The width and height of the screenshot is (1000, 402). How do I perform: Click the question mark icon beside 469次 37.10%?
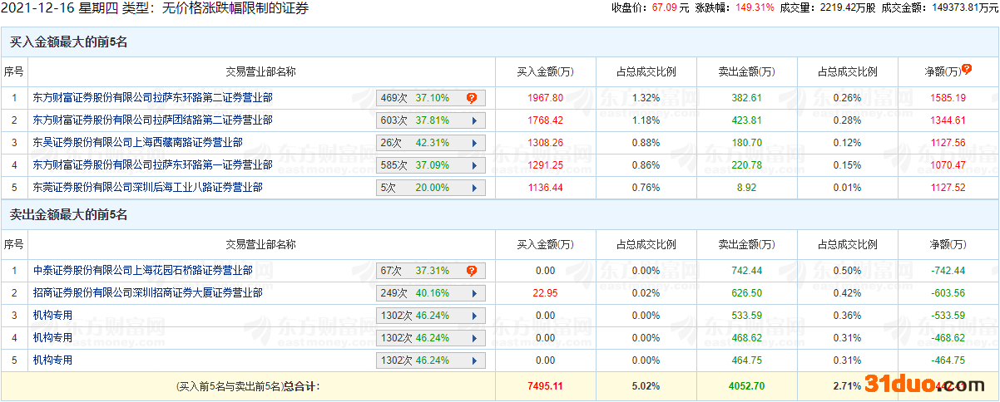(472, 98)
